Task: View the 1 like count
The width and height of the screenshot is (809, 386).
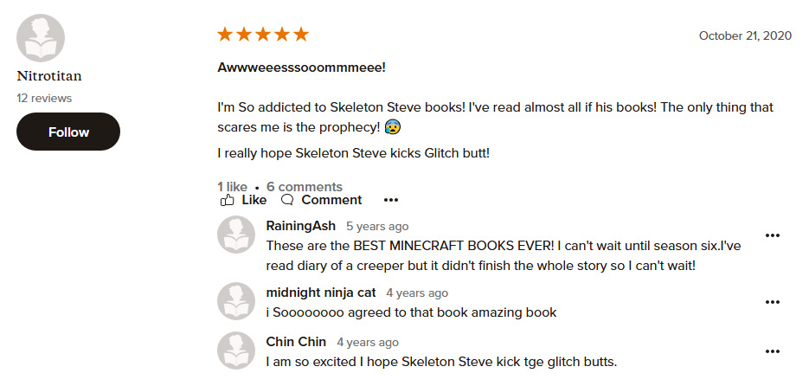Action: pyautogui.click(x=232, y=187)
